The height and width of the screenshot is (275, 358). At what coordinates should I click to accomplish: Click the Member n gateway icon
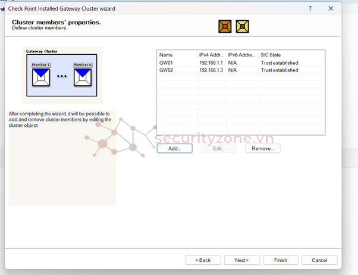pyautogui.click(x=83, y=77)
